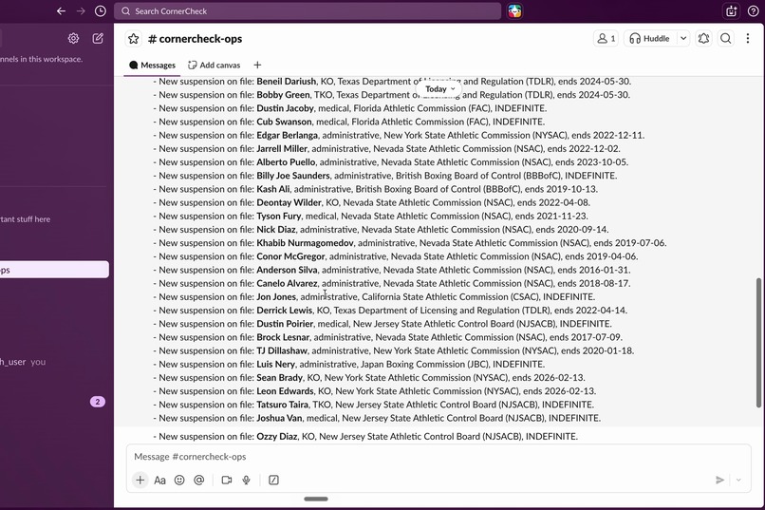
Task: Open the attachments plus button in composer
Action: [x=140, y=480]
